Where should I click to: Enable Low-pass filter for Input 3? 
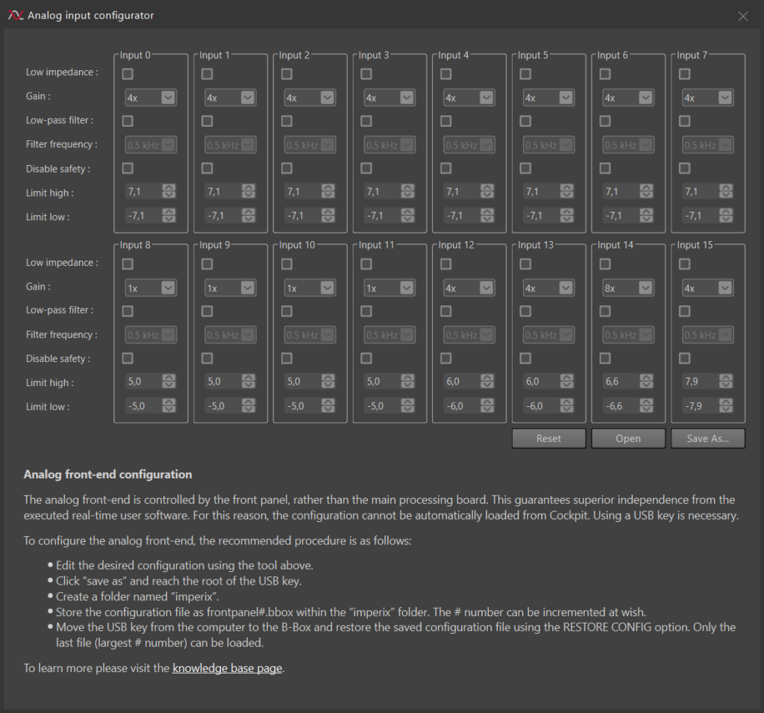tap(366, 121)
